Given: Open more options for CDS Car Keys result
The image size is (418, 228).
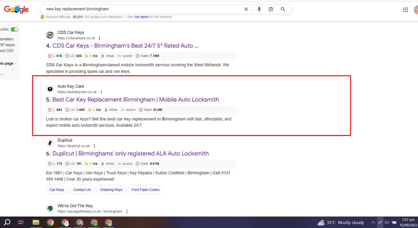Looking at the screenshot, I should tap(99, 38).
